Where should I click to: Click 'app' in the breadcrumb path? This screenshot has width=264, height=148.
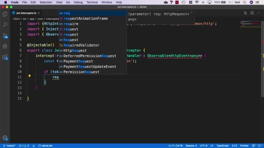click(32, 19)
